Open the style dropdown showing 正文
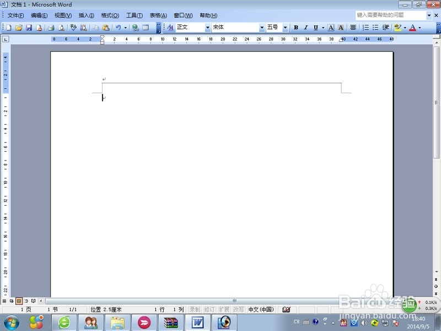Screen dimensions: 441x331 click(208, 28)
